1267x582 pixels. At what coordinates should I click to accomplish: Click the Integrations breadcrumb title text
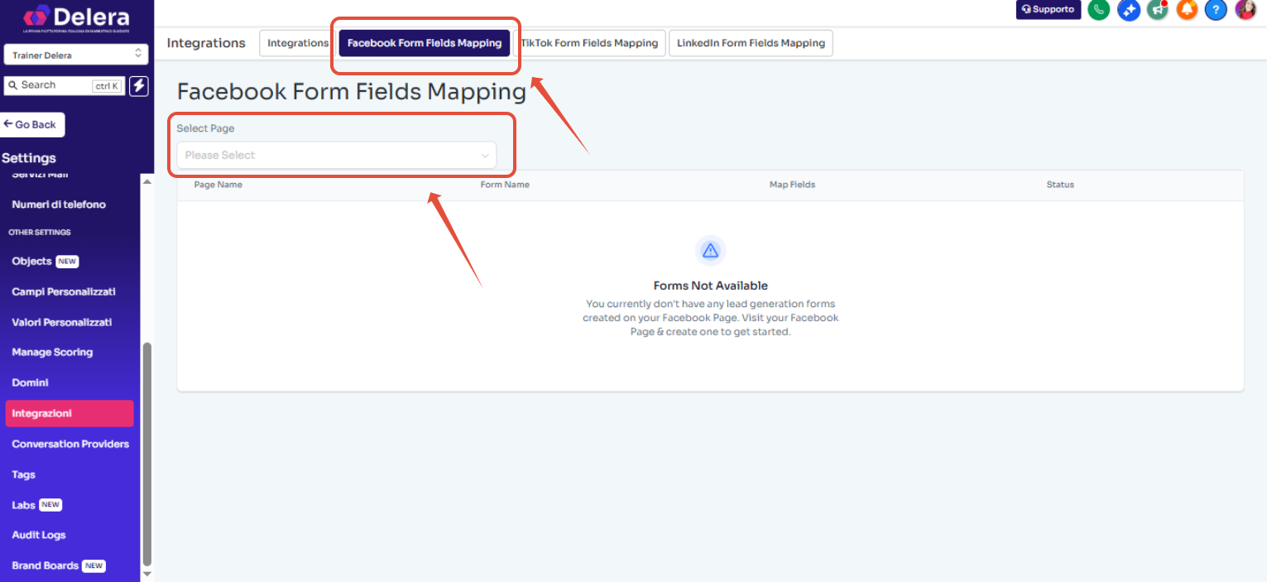(206, 43)
